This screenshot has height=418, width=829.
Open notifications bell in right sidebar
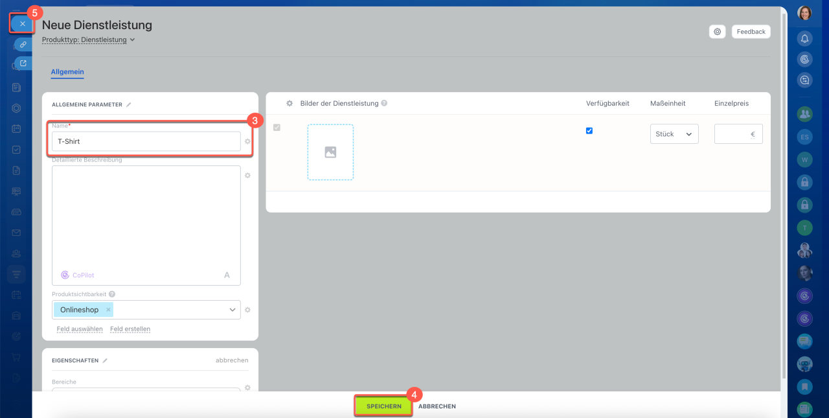805,39
